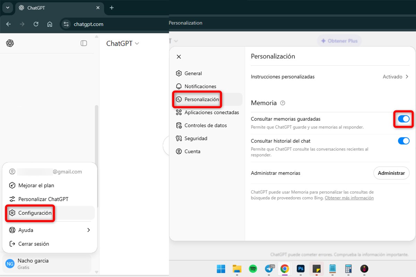Open the Notificaciones settings section

point(207,86)
